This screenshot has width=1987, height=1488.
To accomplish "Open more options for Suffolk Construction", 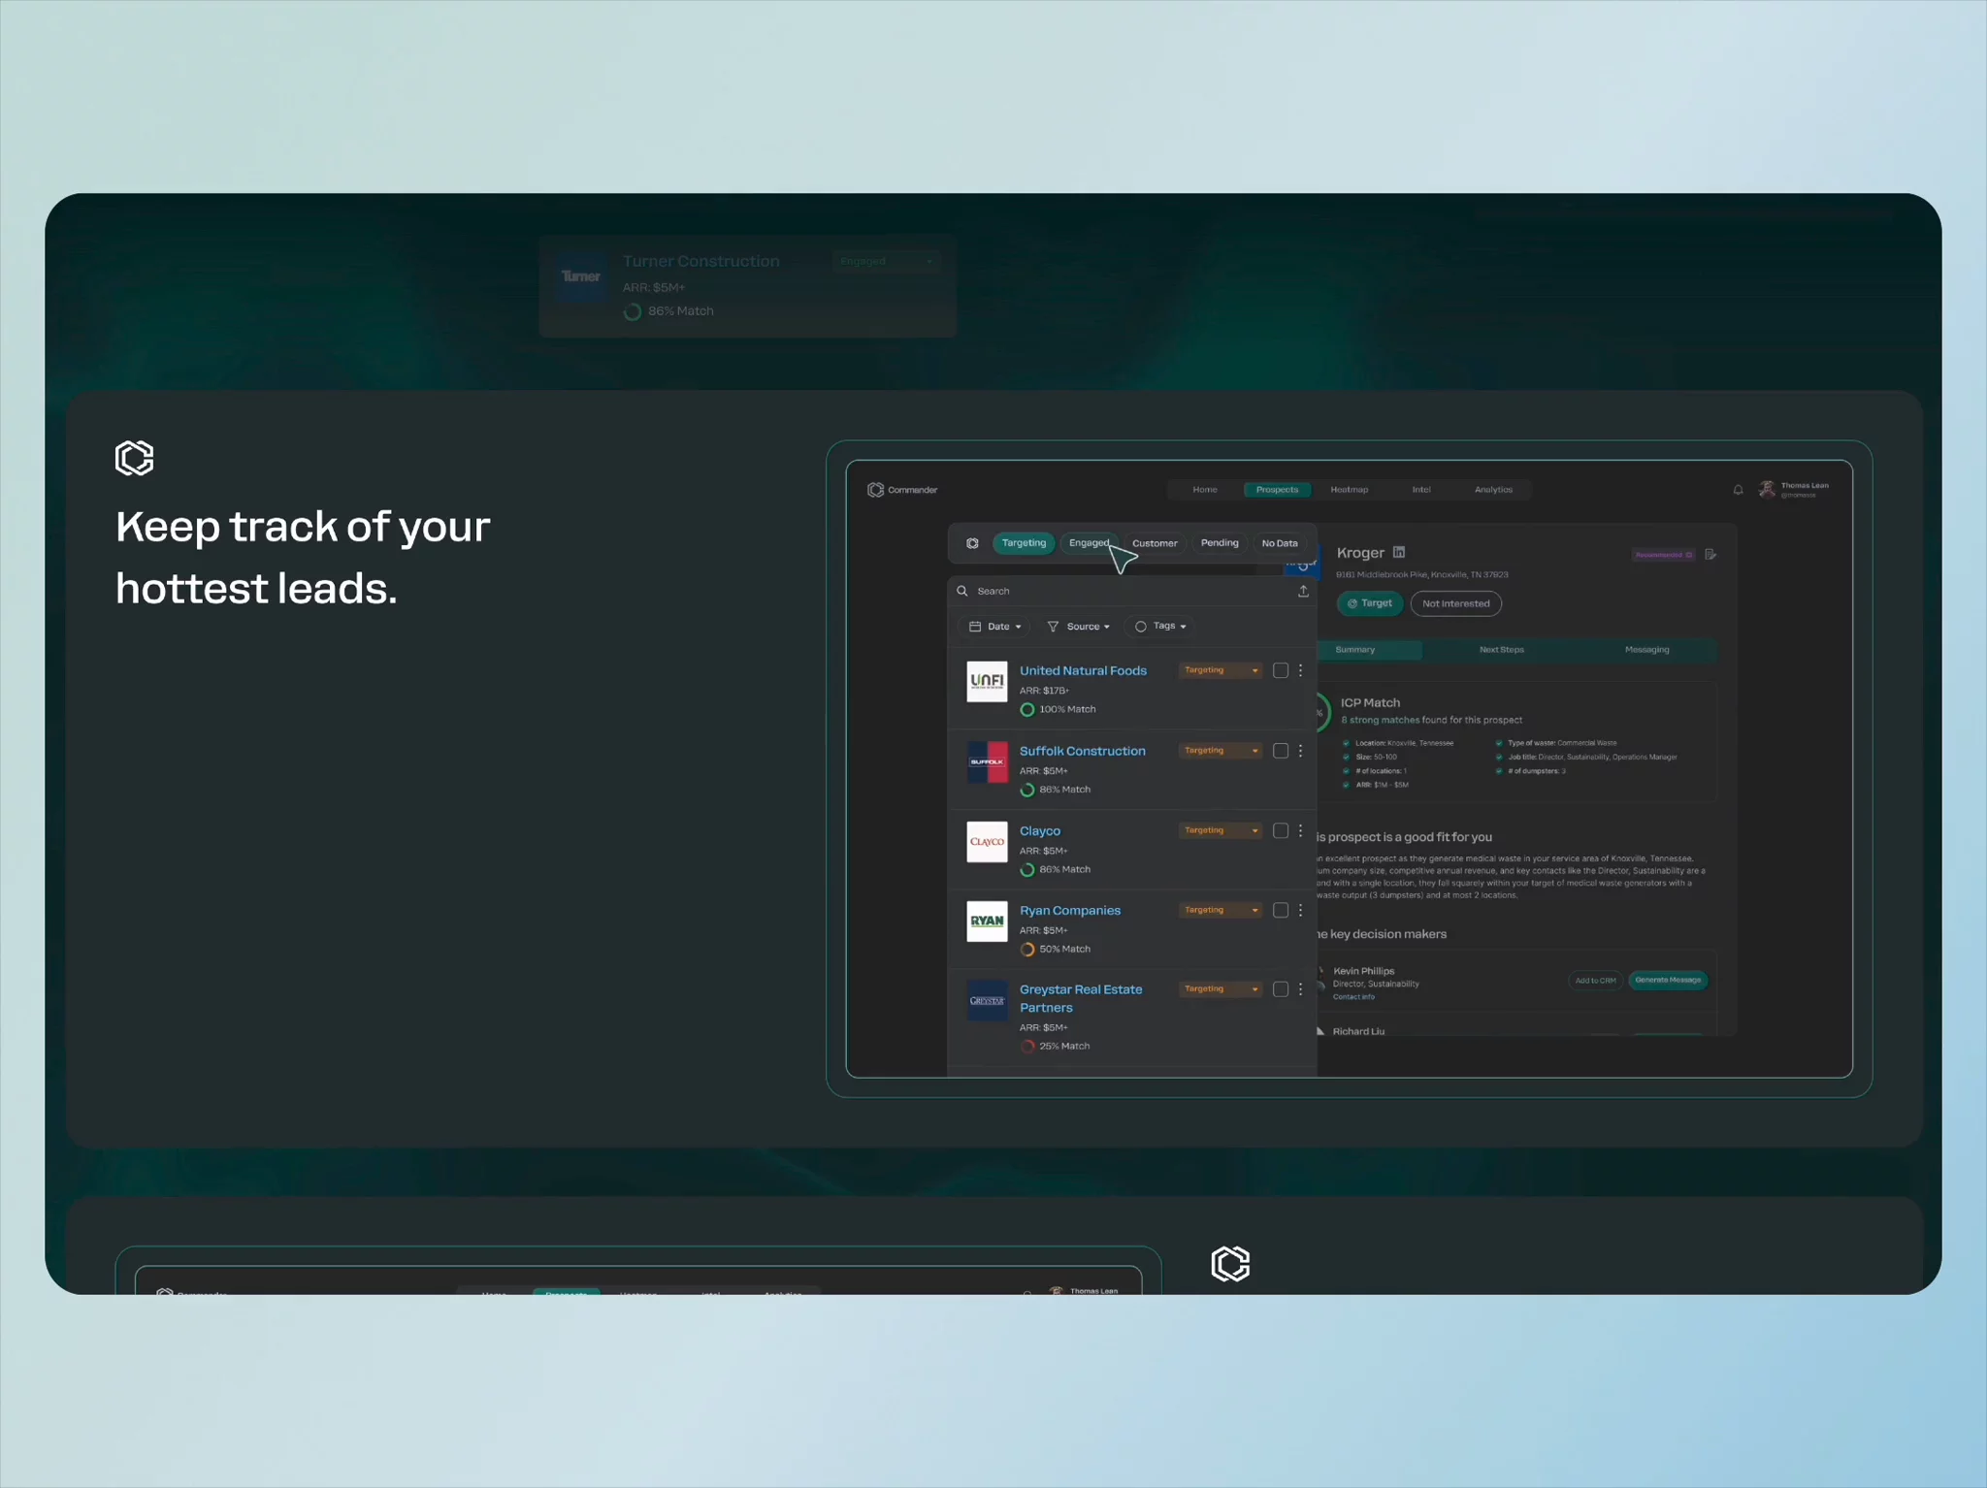I will [1301, 751].
